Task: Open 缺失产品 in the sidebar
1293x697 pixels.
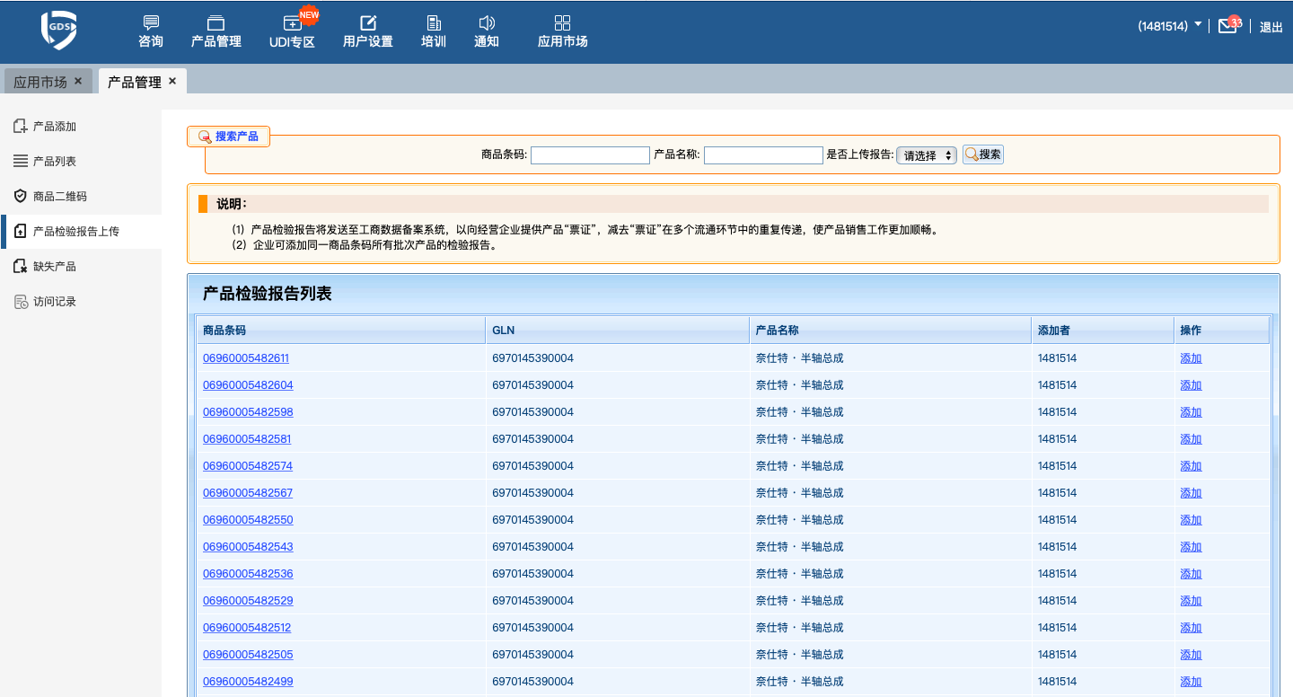Action: tap(81, 267)
